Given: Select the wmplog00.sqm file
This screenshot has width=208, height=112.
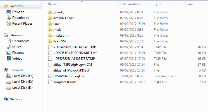Looking at the screenshot, I should (127, 82).
